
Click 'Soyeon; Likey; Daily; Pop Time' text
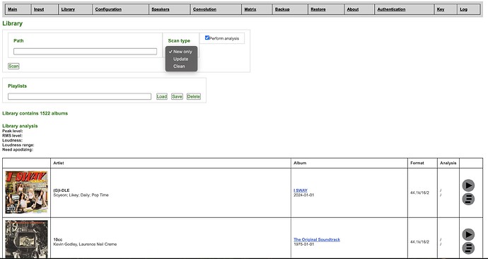(81, 195)
